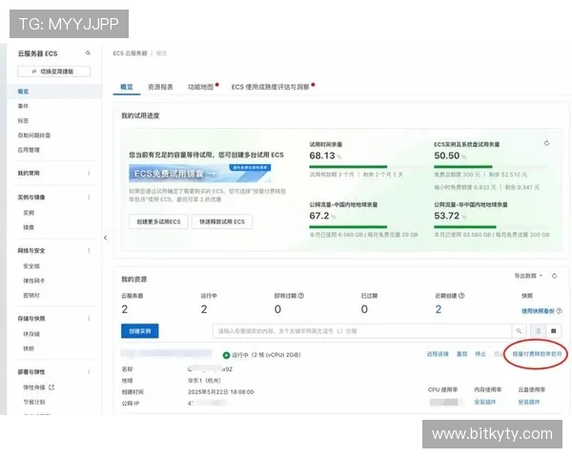Viewport: 572px width, 458px height.
Task: Click the 远程连接 link
Action: 438,354
